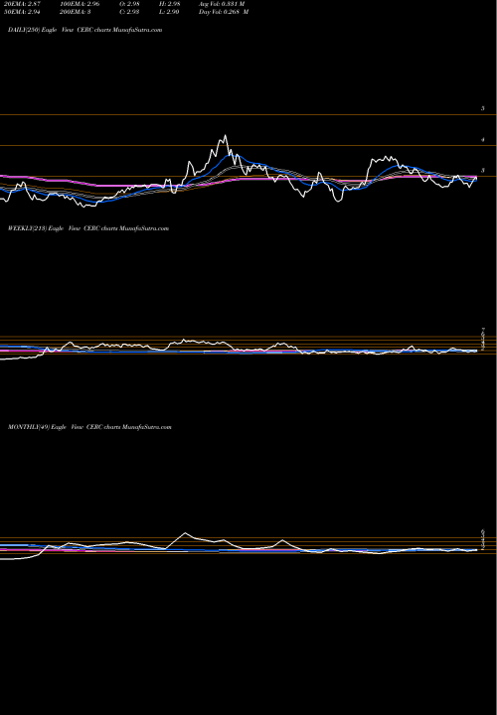
Task: Select the low price L: 2.90 text
Action: coord(168,12)
